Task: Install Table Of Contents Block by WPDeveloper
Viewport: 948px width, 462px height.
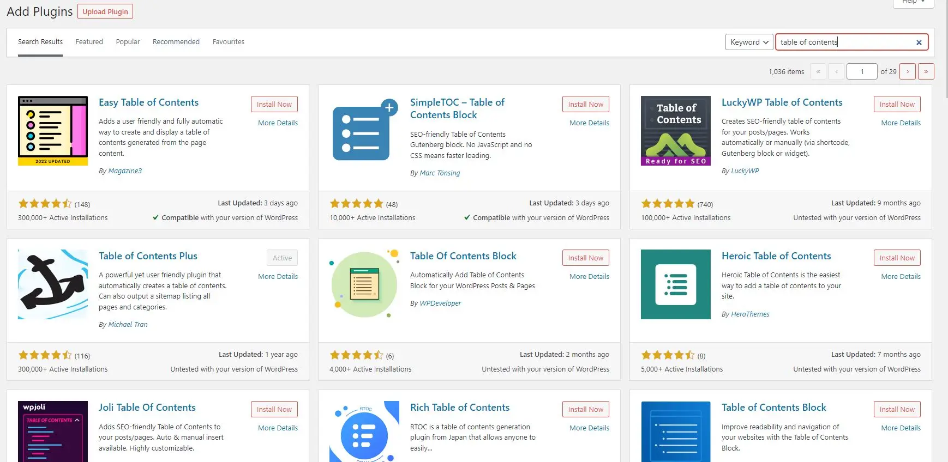Action: pos(586,258)
